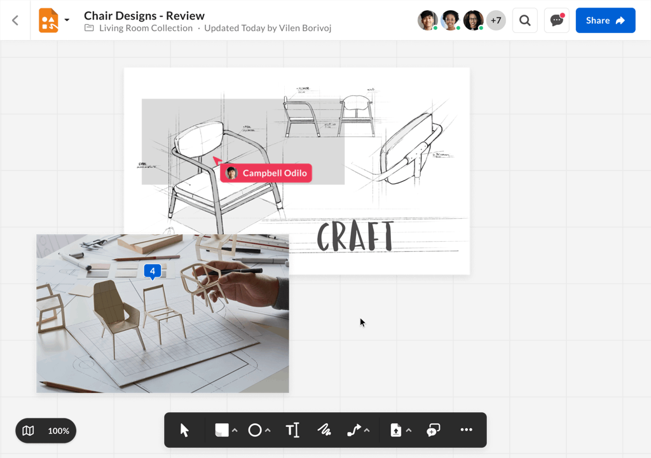Expand the connector options chevron
The width and height of the screenshot is (651, 458).
coord(367,430)
